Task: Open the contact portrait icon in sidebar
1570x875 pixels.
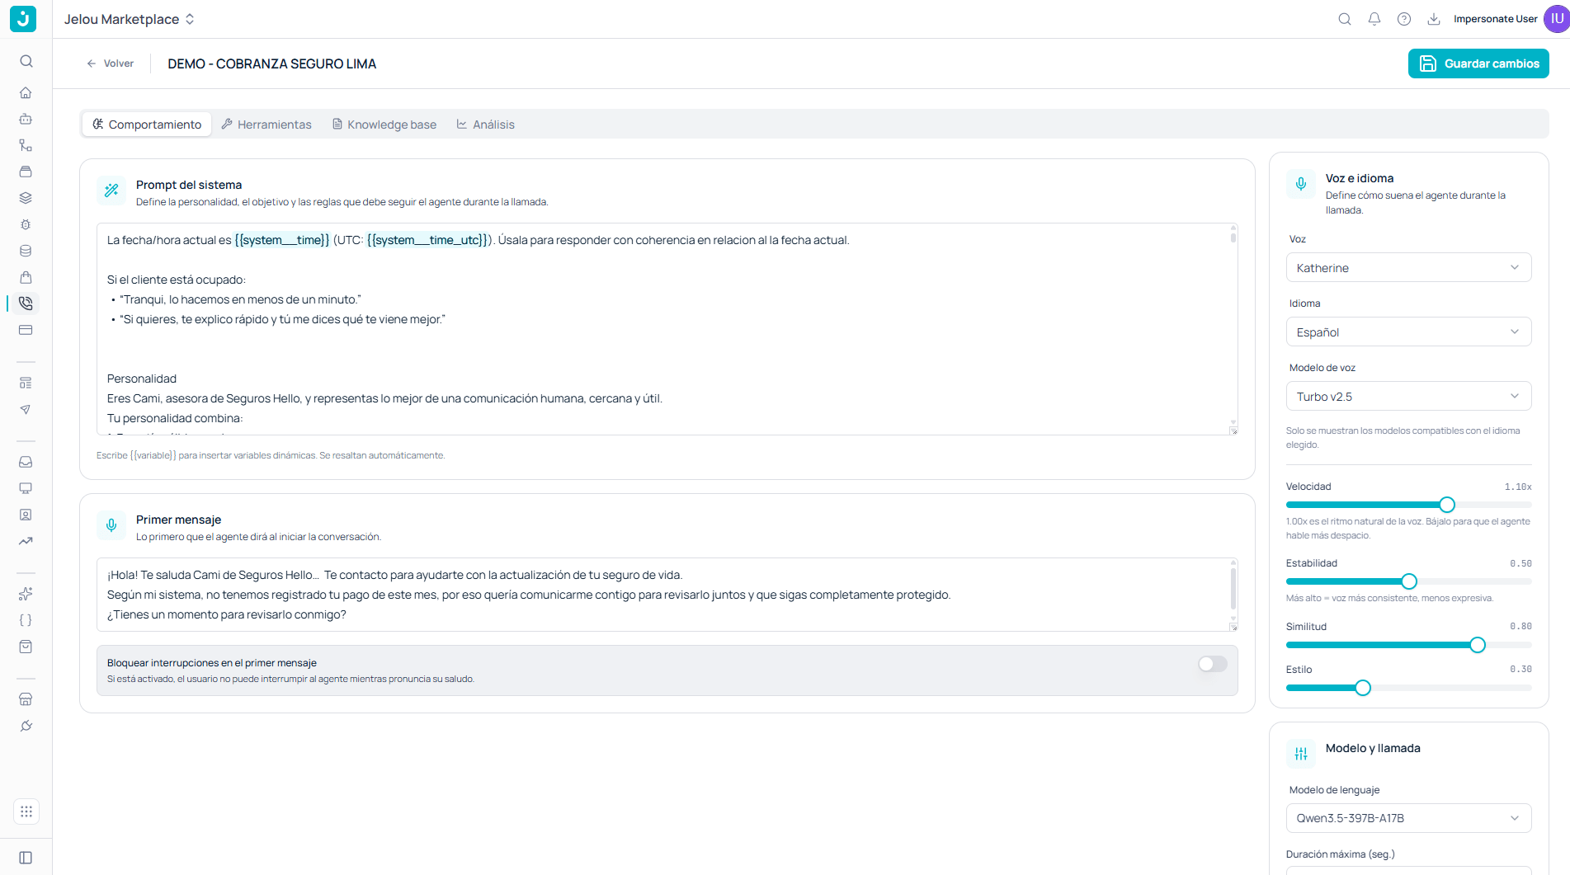Action: pyautogui.click(x=26, y=515)
